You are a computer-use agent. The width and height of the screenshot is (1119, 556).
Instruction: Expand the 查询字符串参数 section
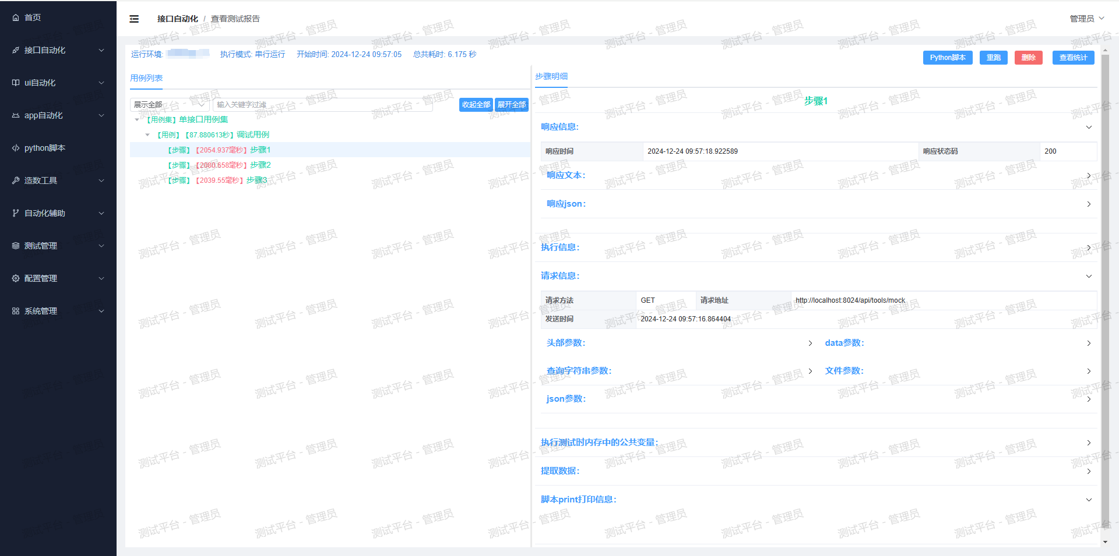(x=810, y=371)
